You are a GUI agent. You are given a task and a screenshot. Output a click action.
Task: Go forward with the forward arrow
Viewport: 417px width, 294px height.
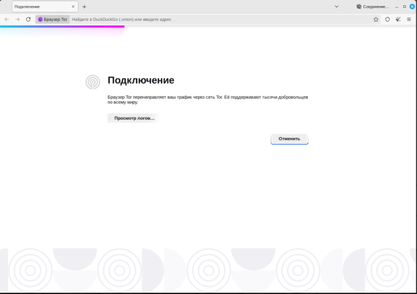point(18,20)
